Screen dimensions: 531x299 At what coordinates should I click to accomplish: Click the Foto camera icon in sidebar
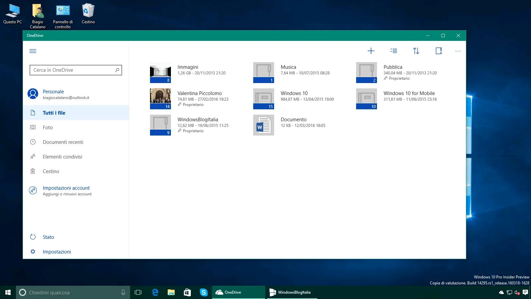(33, 127)
